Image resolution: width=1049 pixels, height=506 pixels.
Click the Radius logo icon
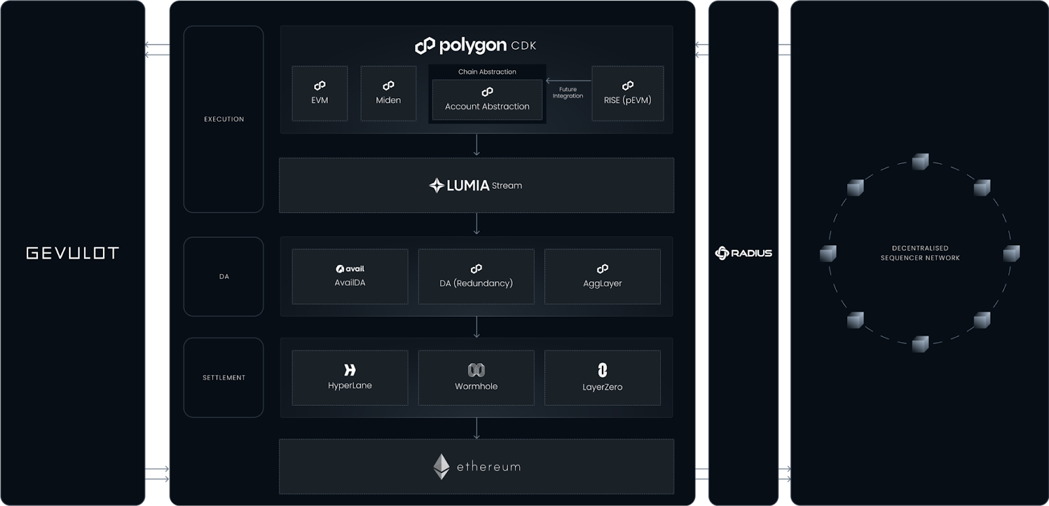(x=722, y=253)
